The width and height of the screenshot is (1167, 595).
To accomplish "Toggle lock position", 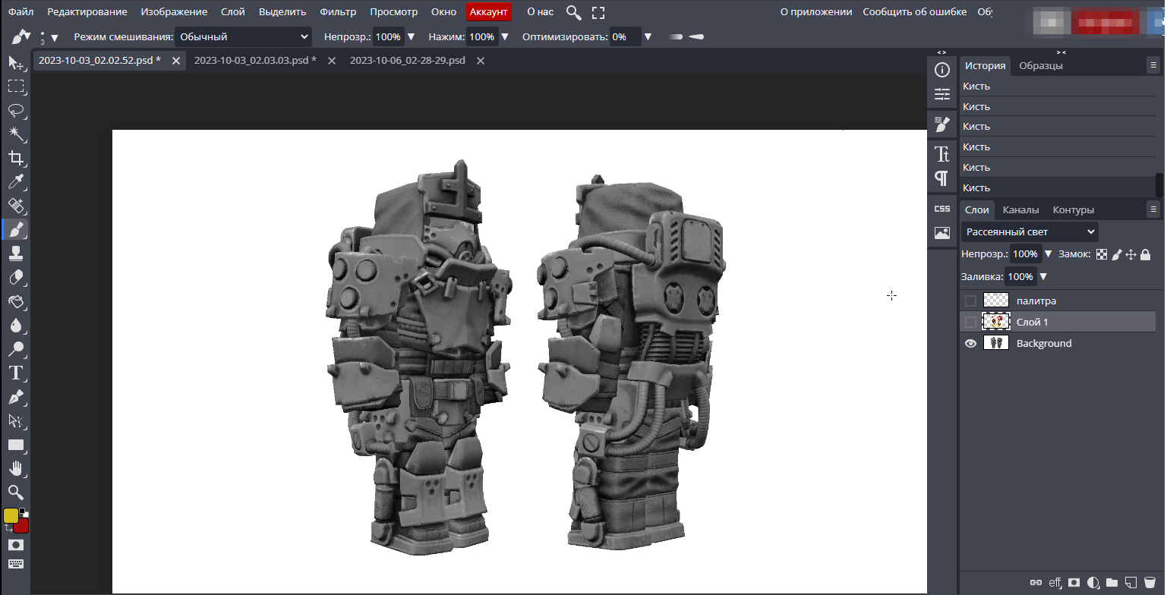I will pos(1131,254).
